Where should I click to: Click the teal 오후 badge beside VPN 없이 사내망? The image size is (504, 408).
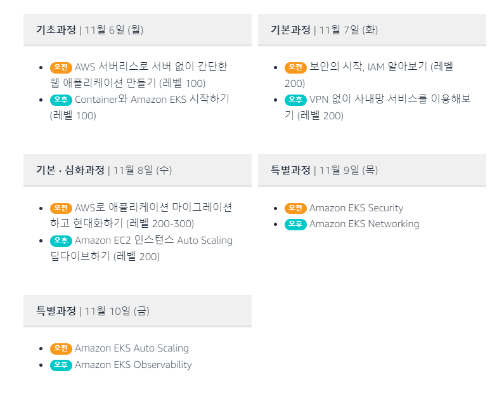tap(295, 100)
